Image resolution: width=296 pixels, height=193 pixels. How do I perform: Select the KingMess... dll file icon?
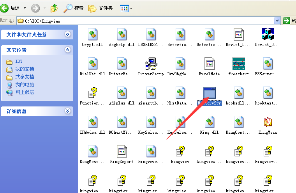93,151
